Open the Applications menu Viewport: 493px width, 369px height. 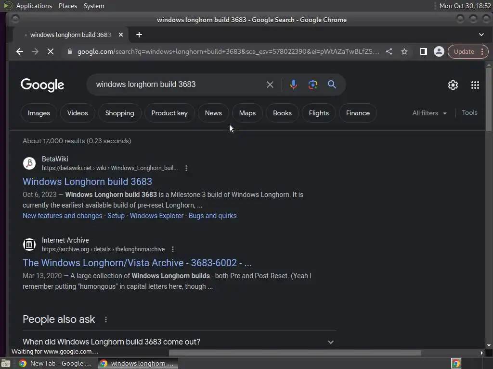click(34, 6)
